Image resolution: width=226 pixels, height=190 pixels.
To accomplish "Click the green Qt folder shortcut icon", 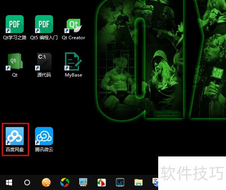I will 15,61.
